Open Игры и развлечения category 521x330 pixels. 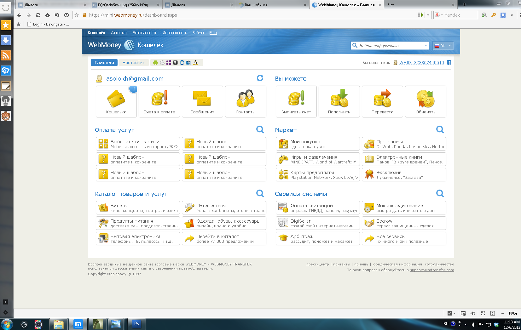318,159
